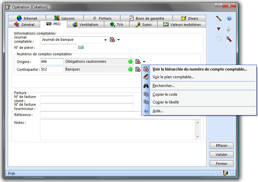
Task: Click account icon beside Origine row
Action: tap(138, 61)
